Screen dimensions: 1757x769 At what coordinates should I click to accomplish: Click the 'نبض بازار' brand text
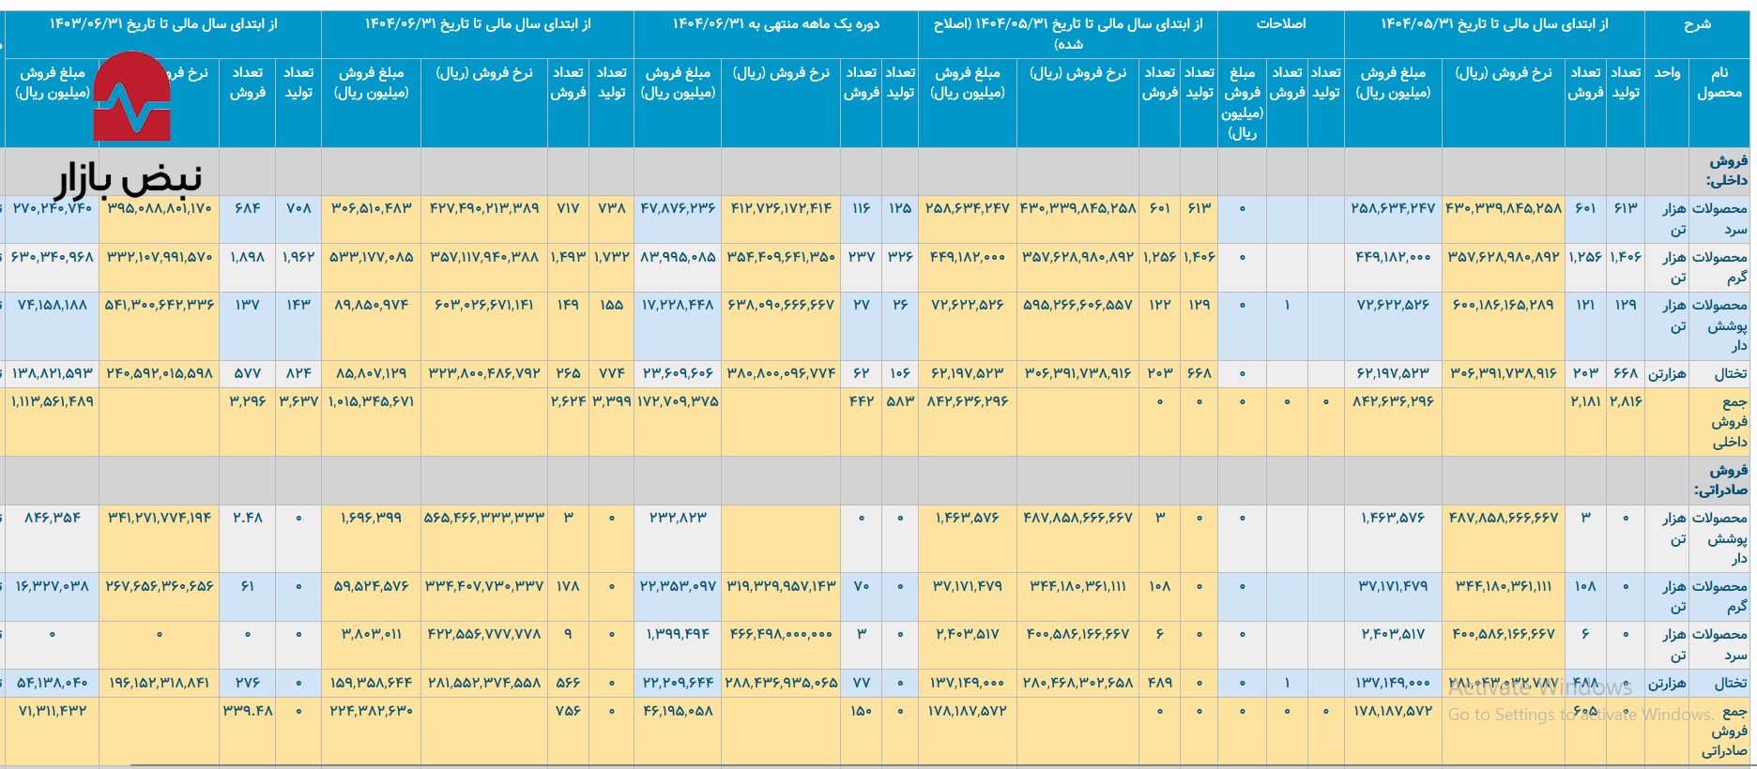click(x=128, y=178)
